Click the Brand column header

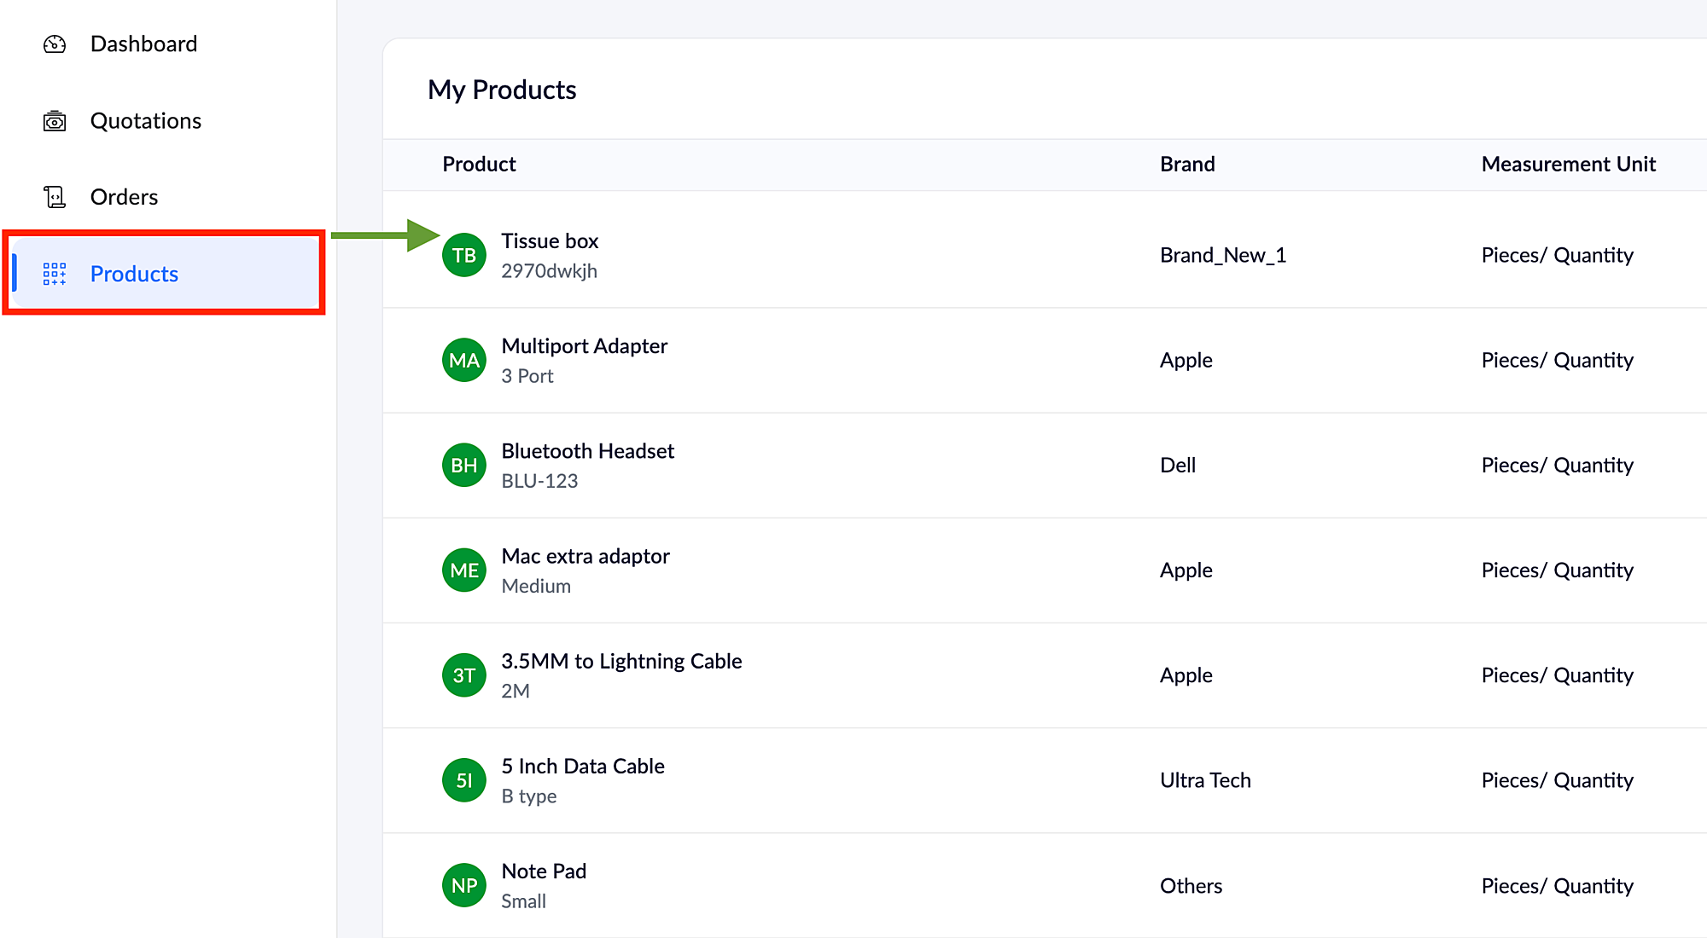click(x=1186, y=165)
